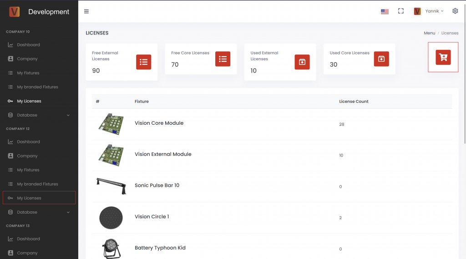
Task: Click the Vision Core Module name
Action: (159, 123)
